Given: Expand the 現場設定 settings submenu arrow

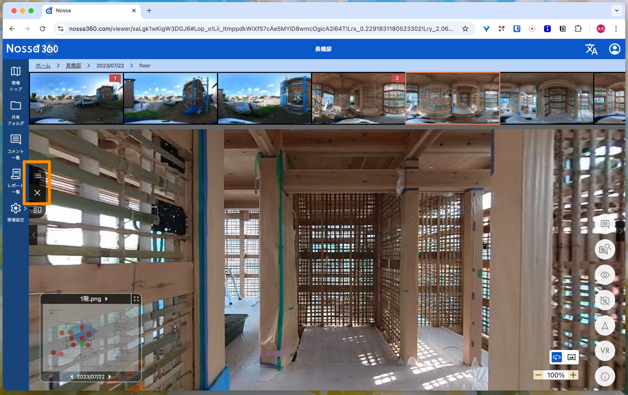Looking at the screenshot, I should [x=25, y=208].
